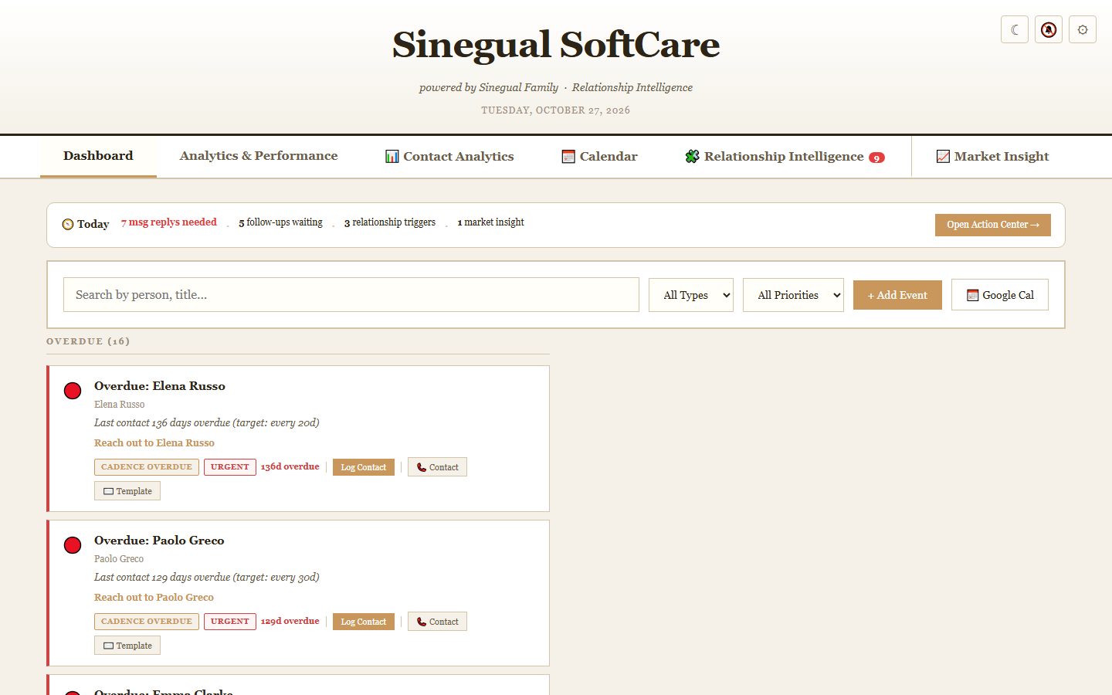
Task: Open Template for Paolo Greco
Action: 127,646
